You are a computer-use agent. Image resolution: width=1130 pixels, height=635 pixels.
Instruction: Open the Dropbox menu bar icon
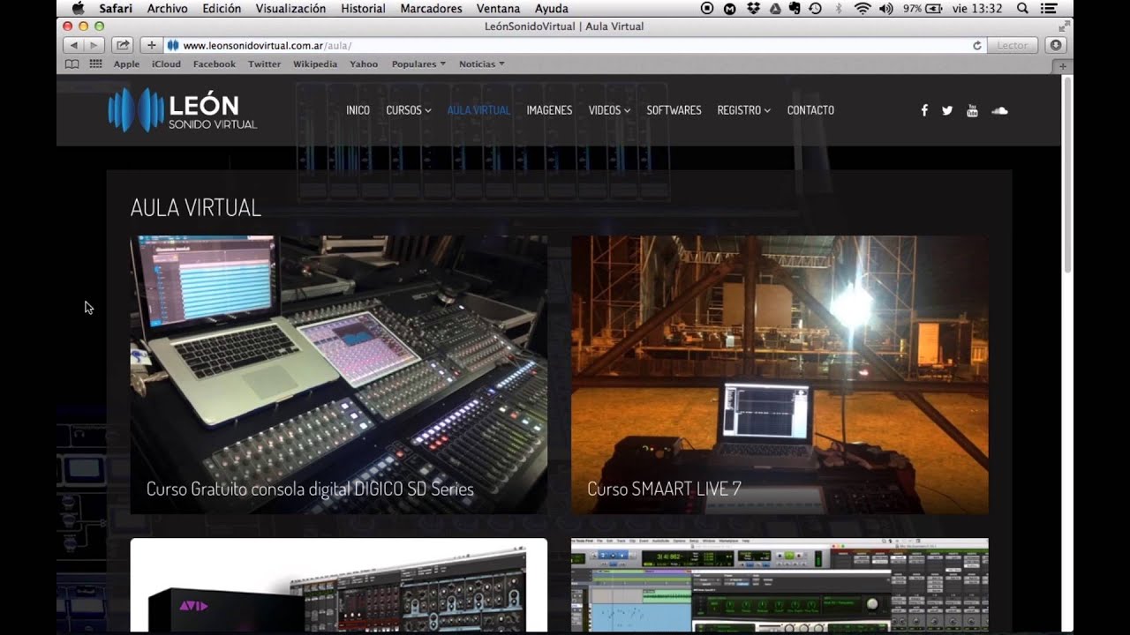(x=752, y=9)
